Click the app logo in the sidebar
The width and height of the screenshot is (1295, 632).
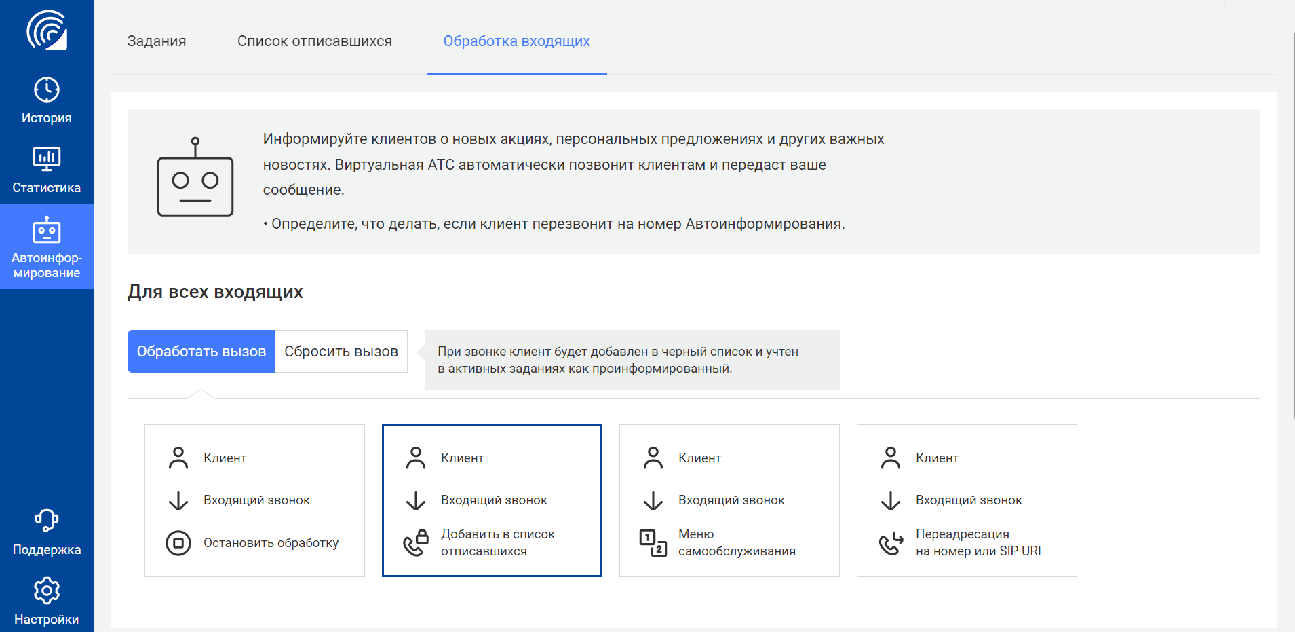click(x=47, y=30)
